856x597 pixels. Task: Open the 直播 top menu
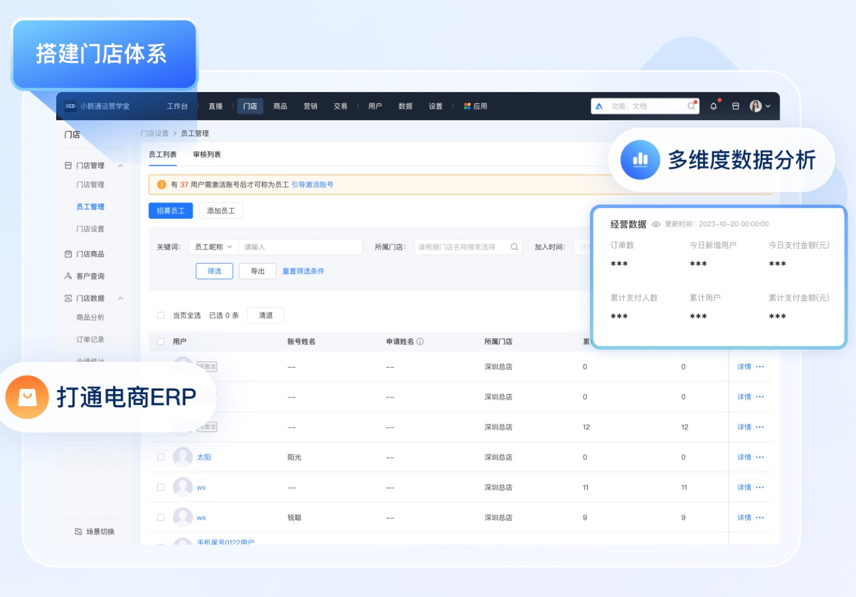(215, 106)
